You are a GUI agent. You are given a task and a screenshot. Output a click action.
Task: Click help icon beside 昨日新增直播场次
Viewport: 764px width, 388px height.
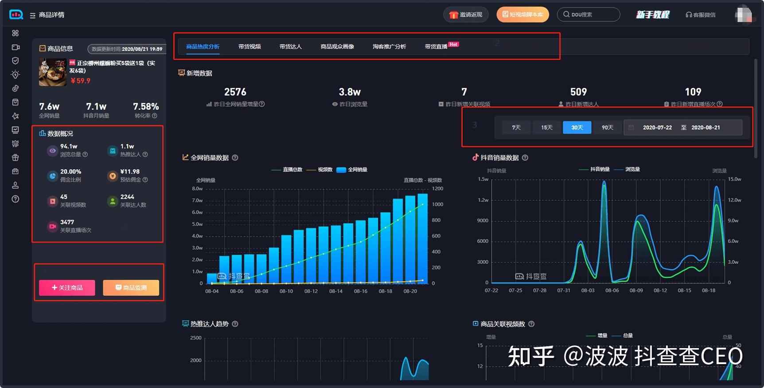coord(720,104)
